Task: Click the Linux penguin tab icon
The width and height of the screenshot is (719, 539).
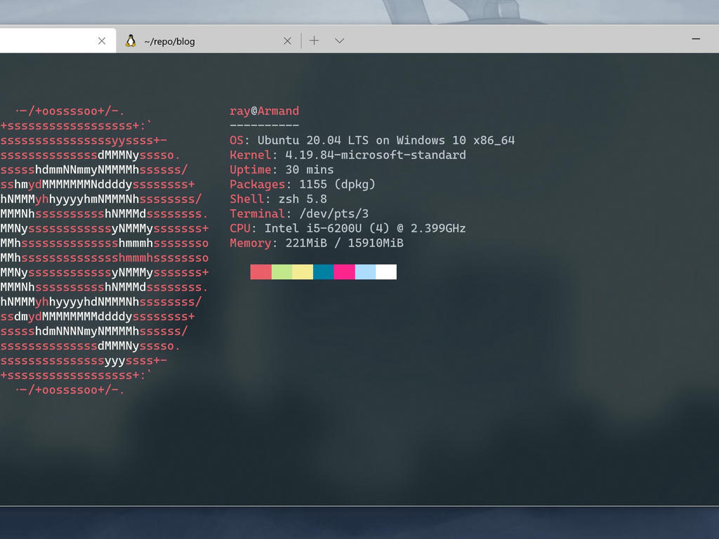Action: (x=131, y=41)
